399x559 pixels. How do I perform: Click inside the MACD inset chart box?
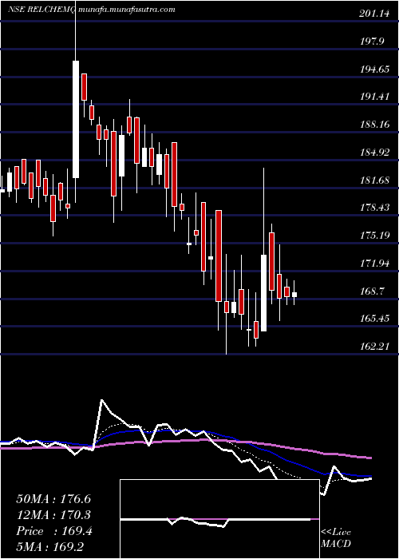(219, 519)
